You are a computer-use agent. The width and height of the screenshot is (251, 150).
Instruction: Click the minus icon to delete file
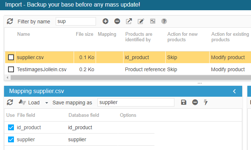tap(117, 22)
